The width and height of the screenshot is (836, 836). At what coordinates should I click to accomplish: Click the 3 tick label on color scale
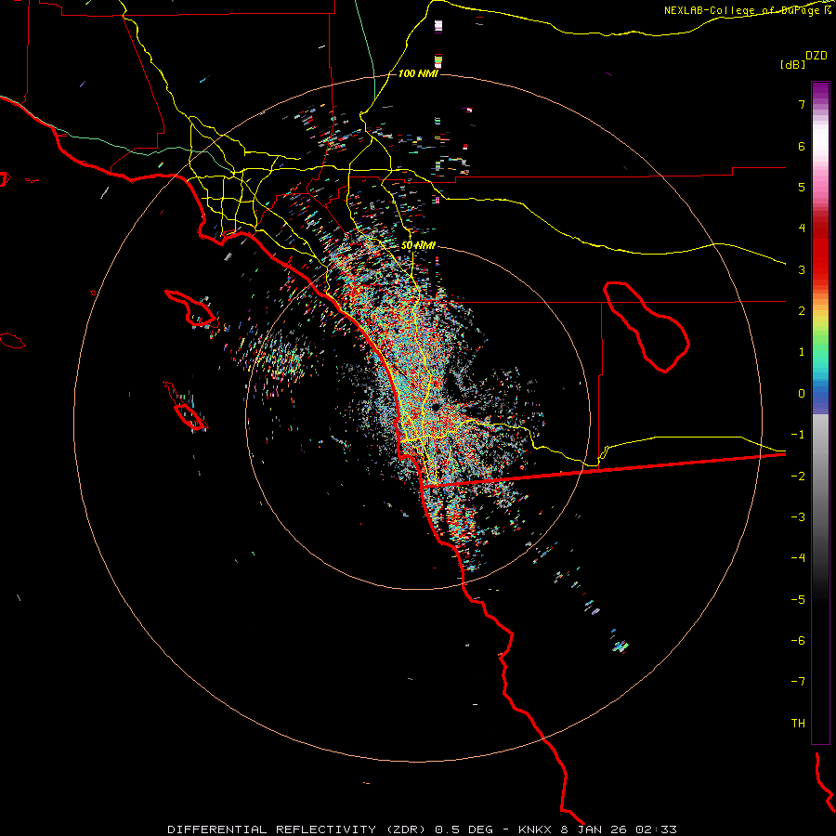[802, 269]
